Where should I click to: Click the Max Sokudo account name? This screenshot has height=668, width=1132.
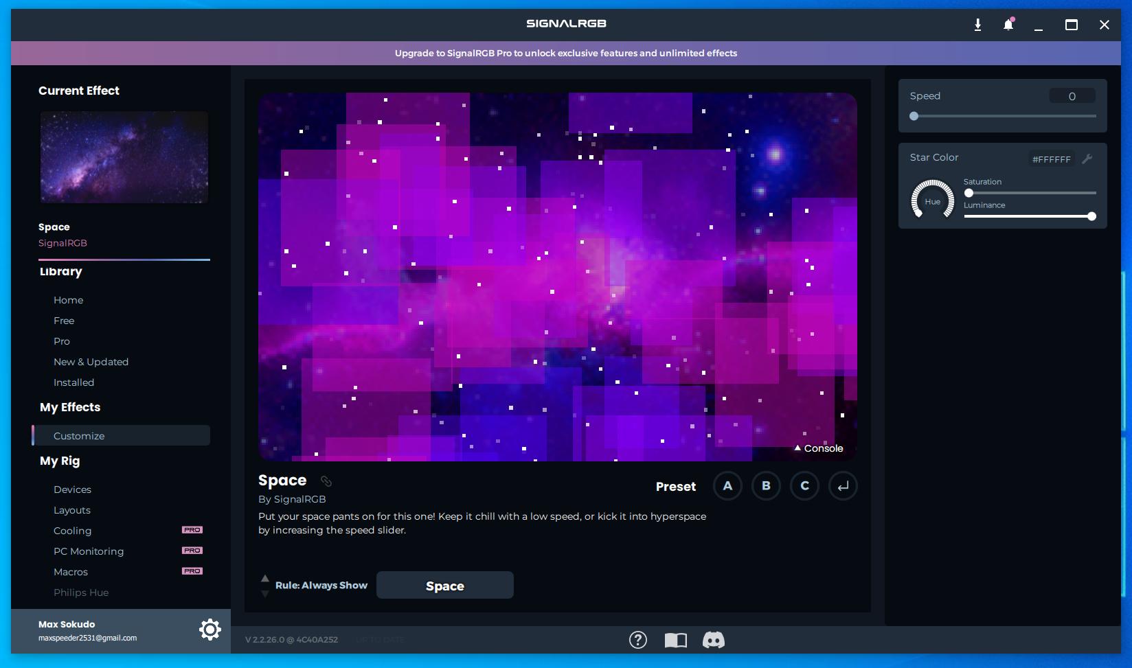(67, 624)
